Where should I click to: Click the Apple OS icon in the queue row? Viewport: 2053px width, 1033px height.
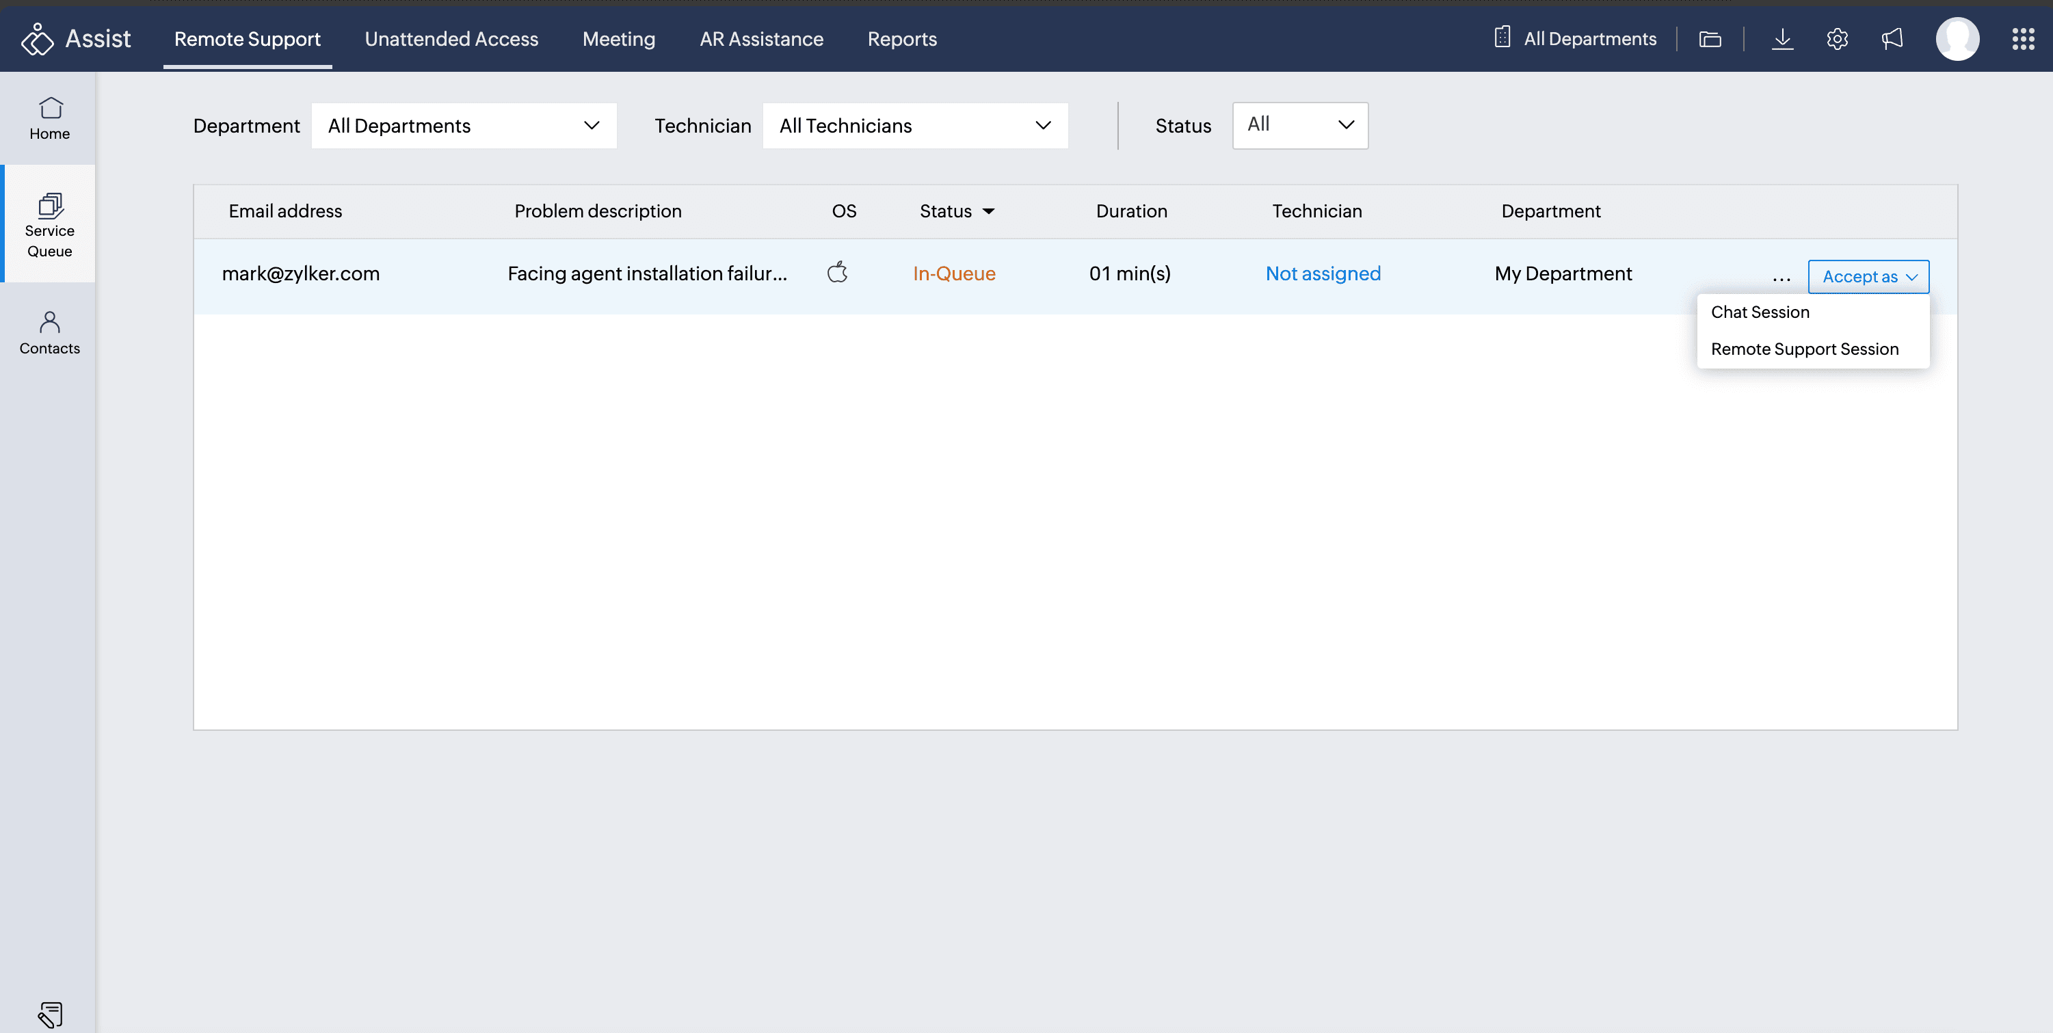tap(838, 271)
